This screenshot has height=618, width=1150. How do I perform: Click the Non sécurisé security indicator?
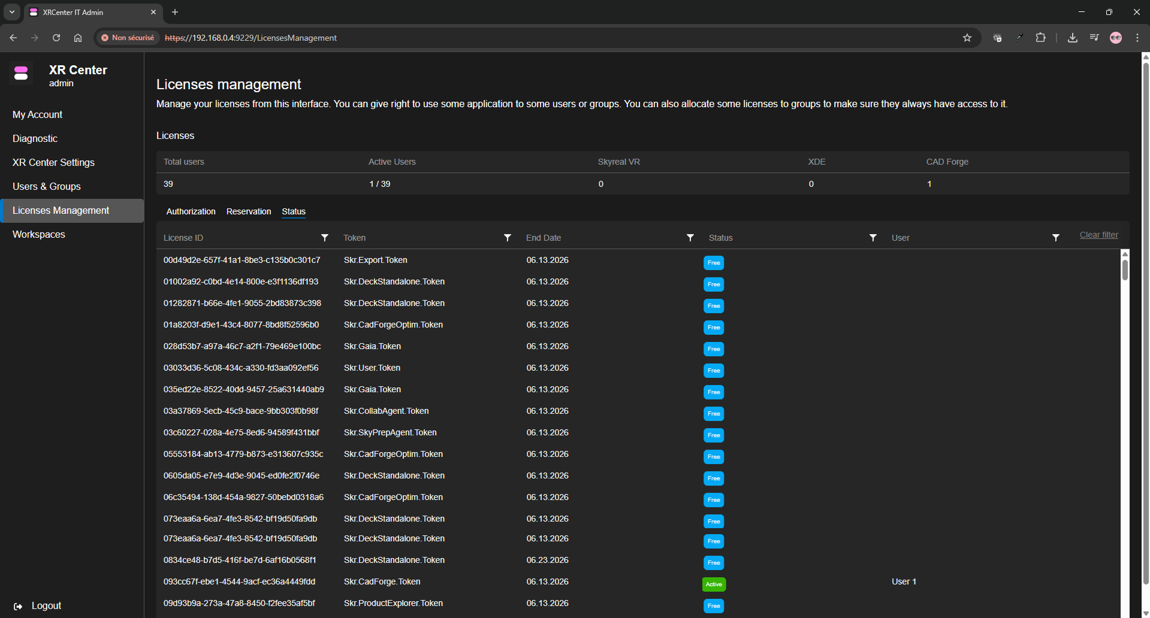pos(128,38)
